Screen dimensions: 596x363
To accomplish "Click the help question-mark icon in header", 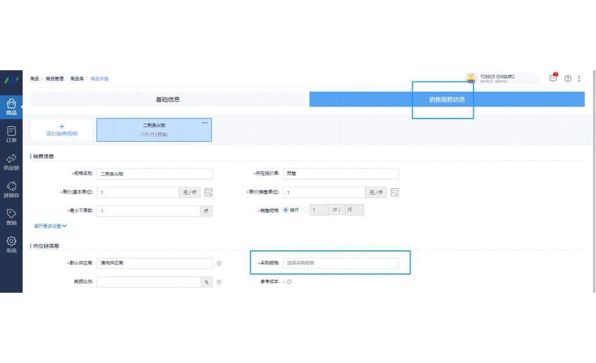I will pyautogui.click(x=568, y=78).
